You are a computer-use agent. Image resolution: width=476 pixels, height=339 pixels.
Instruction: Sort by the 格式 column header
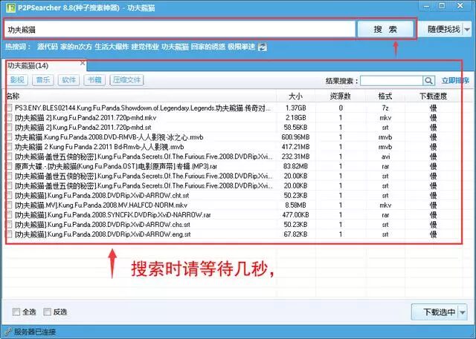[385, 96]
